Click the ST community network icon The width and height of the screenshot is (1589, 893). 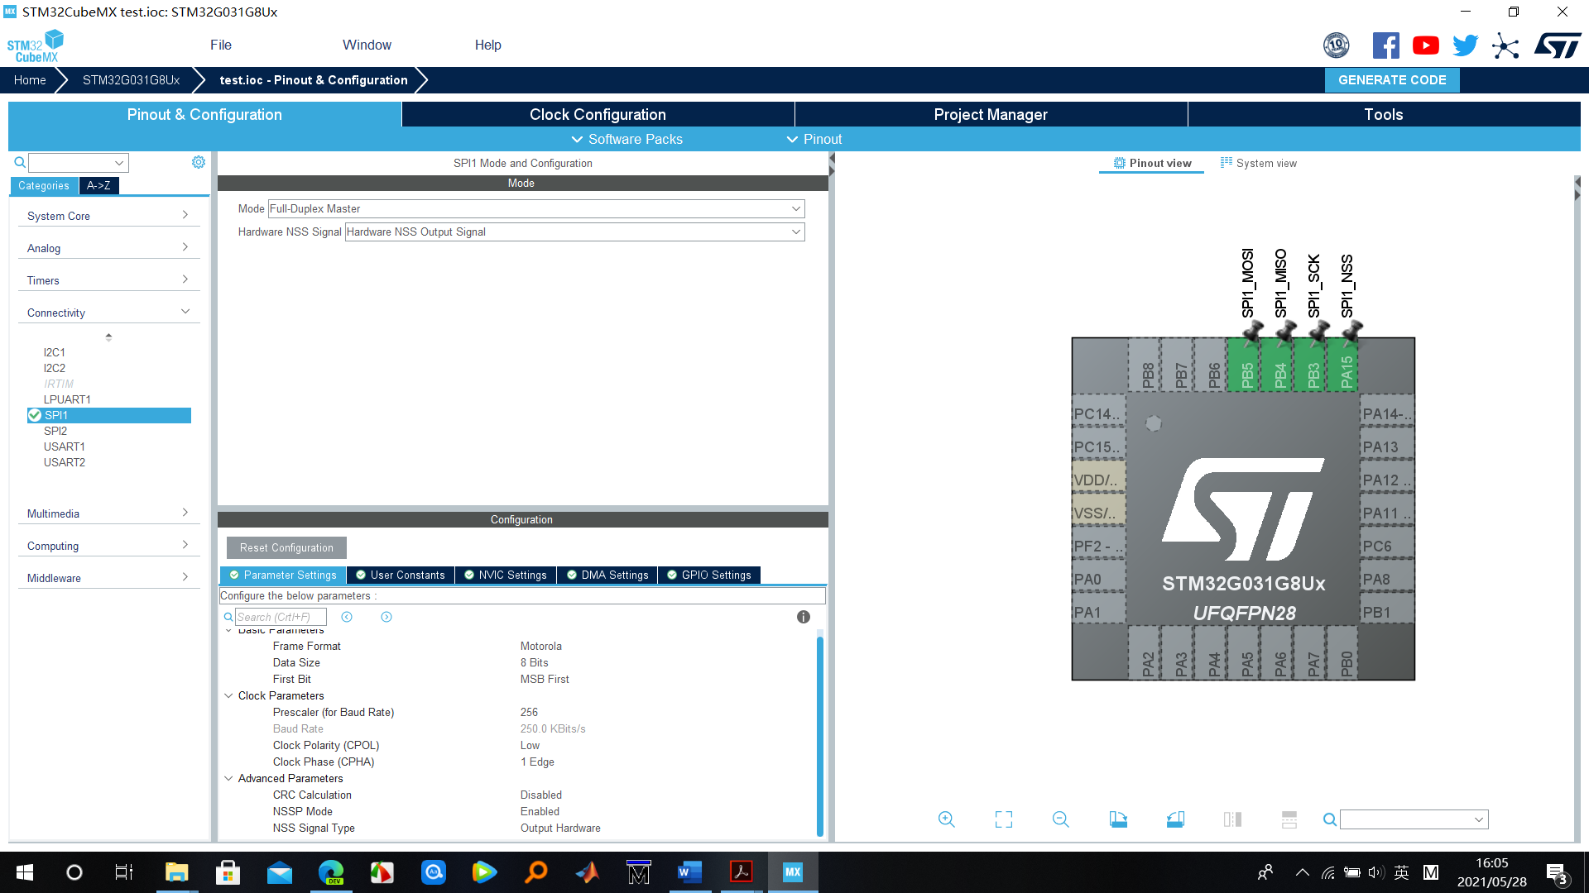coord(1505,45)
